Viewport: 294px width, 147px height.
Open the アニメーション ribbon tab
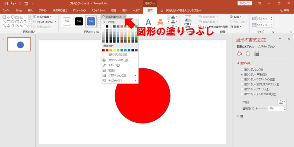pyautogui.click(x=79, y=10)
